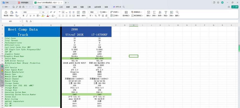
Task: Click the 冻结 (Freeze) button
Action: 171,13
